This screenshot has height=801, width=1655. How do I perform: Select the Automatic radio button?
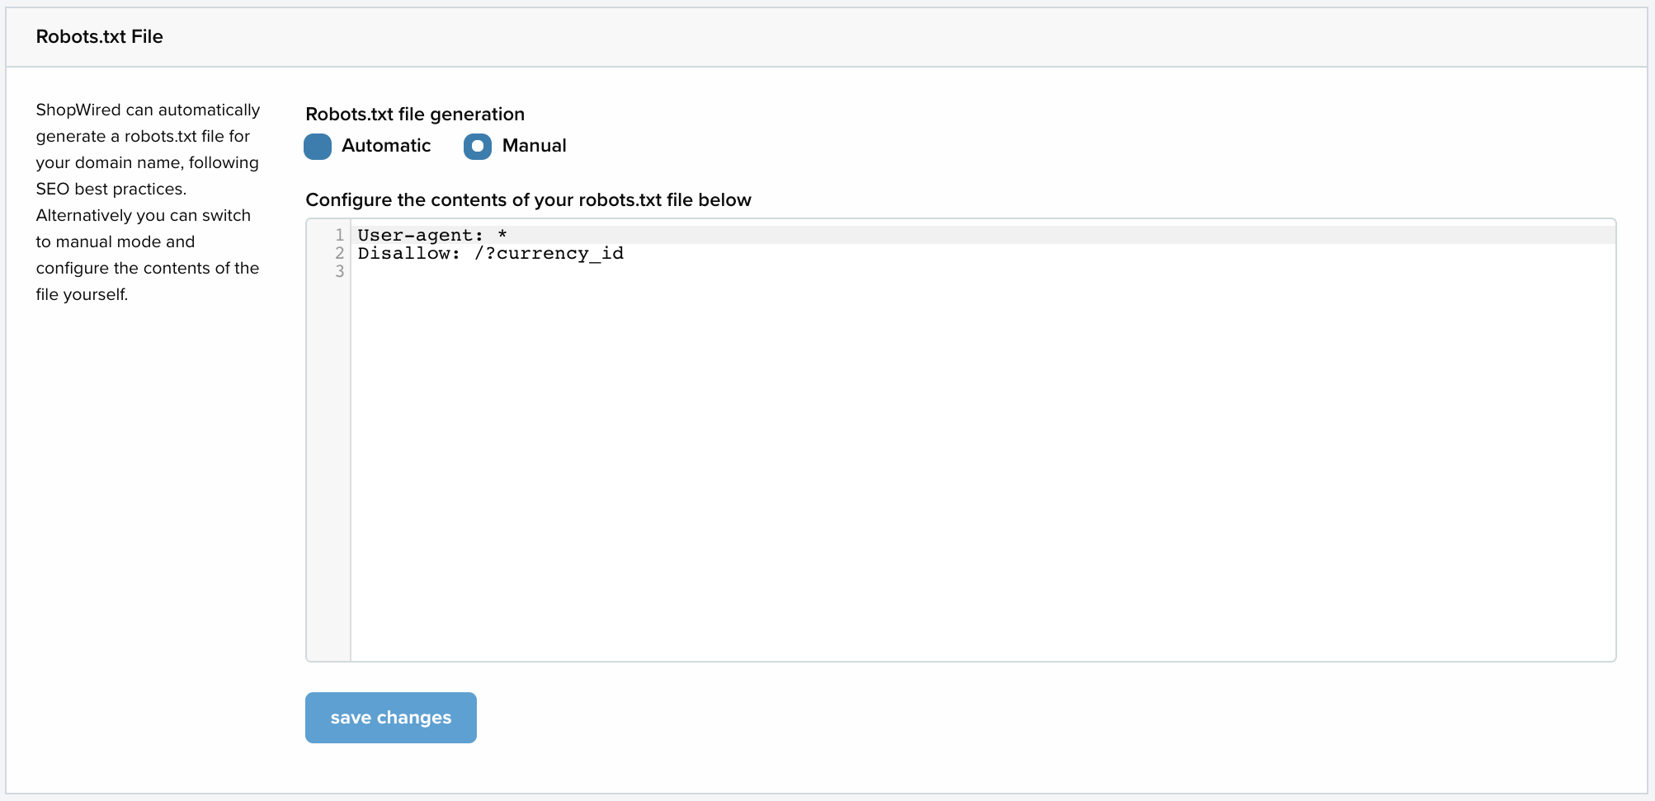[x=318, y=147]
